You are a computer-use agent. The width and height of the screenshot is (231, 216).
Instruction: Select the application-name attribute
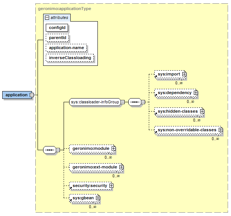point(66,48)
